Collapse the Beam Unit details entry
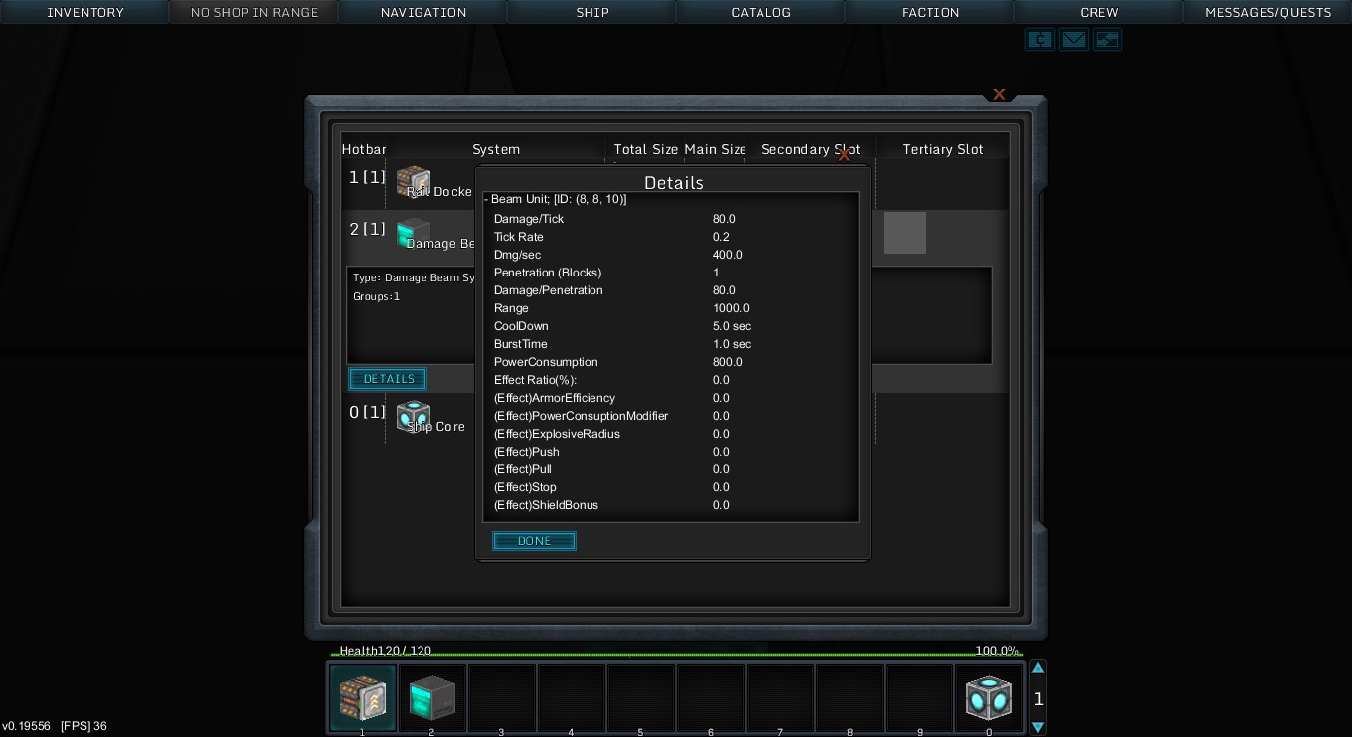Viewport: 1352px width, 737px height. click(x=486, y=199)
